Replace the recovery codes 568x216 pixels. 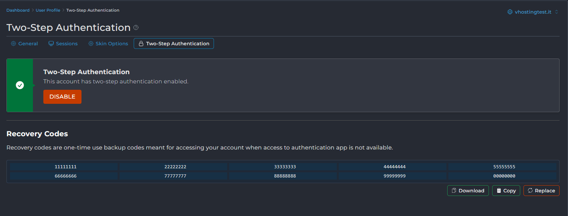(541, 191)
